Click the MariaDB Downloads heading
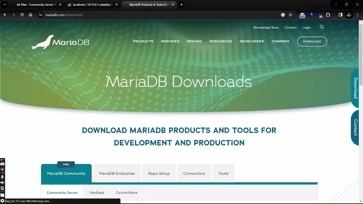 click(x=179, y=82)
